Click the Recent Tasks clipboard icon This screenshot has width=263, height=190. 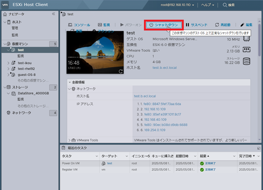pyautogui.click(x=63, y=148)
